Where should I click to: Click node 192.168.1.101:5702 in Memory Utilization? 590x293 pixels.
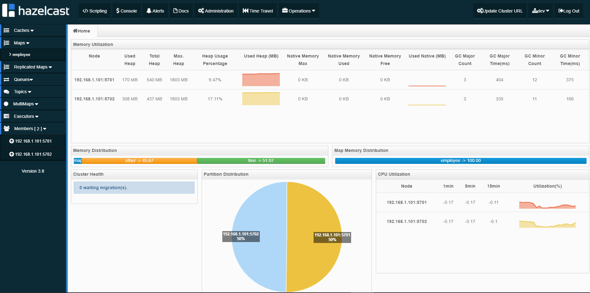point(94,99)
